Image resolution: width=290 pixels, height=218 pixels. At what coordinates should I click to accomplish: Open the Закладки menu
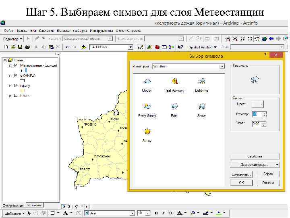(46, 31)
